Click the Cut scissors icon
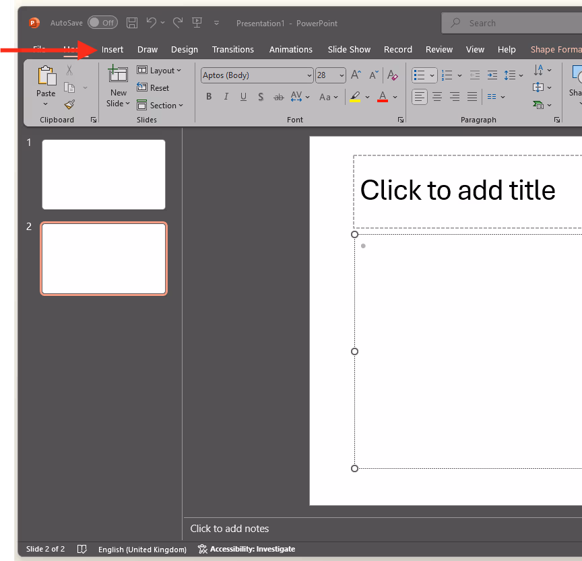Screen dimensions: 582x561 click(x=69, y=69)
